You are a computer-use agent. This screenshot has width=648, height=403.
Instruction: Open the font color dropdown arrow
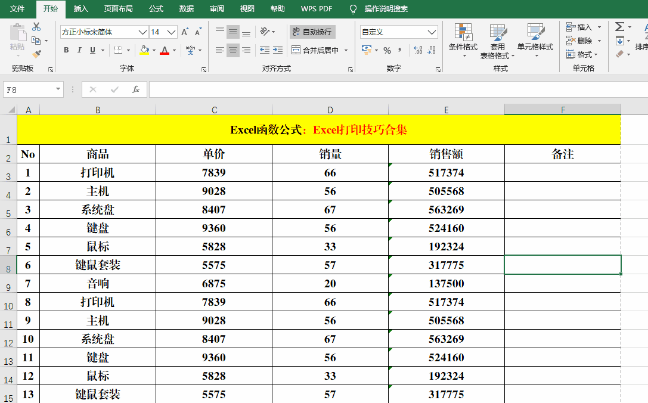point(175,50)
